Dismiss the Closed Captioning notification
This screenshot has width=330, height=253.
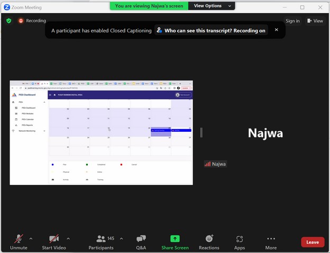(x=276, y=30)
